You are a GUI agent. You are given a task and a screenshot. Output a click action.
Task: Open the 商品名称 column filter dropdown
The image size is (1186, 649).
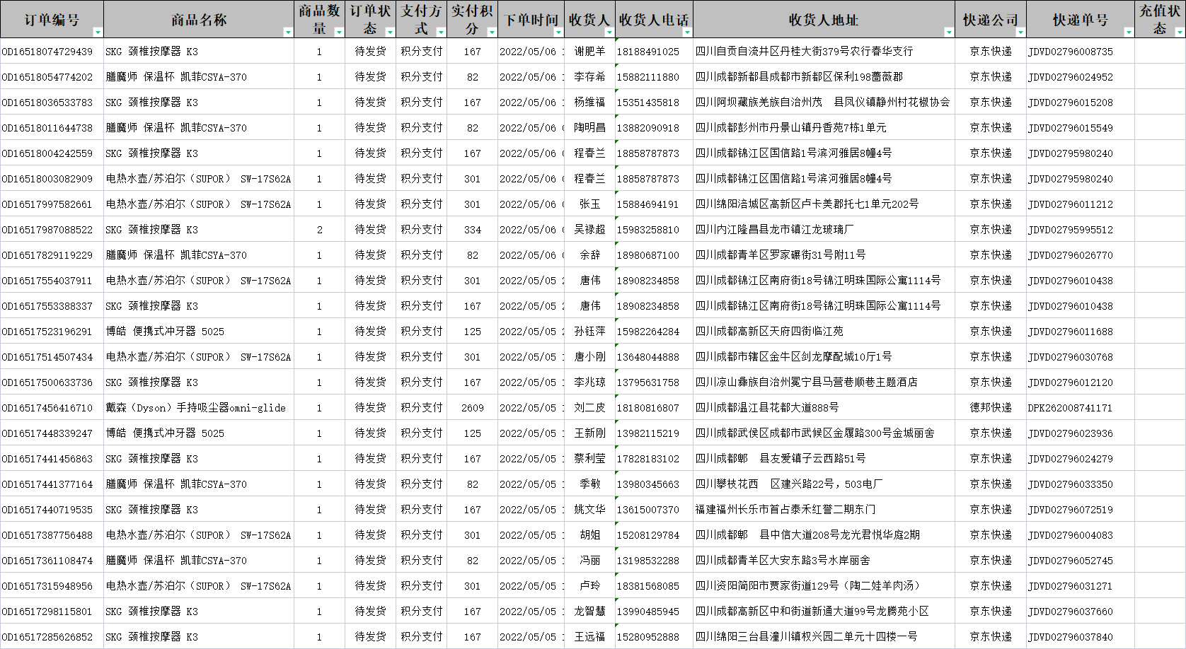288,33
